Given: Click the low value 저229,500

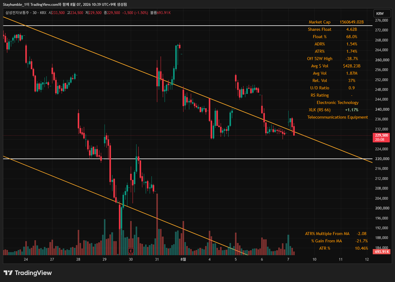Looking at the screenshot, I should [x=94, y=13].
